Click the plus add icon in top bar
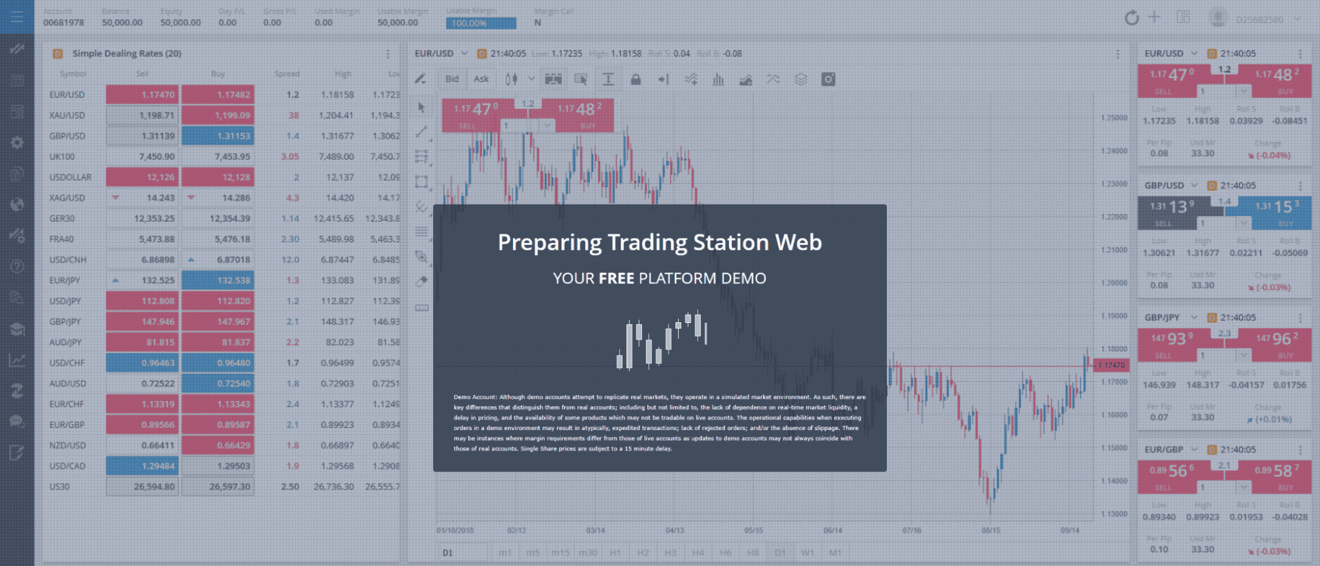1320x566 pixels. (1154, 17)
